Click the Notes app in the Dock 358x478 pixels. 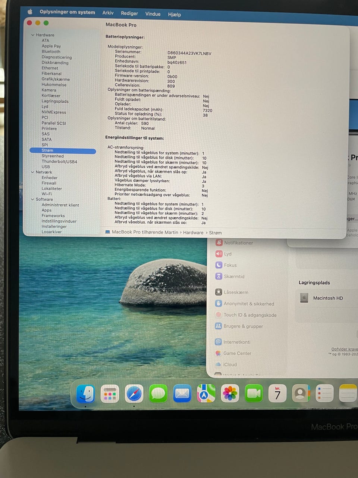point(348,394)
